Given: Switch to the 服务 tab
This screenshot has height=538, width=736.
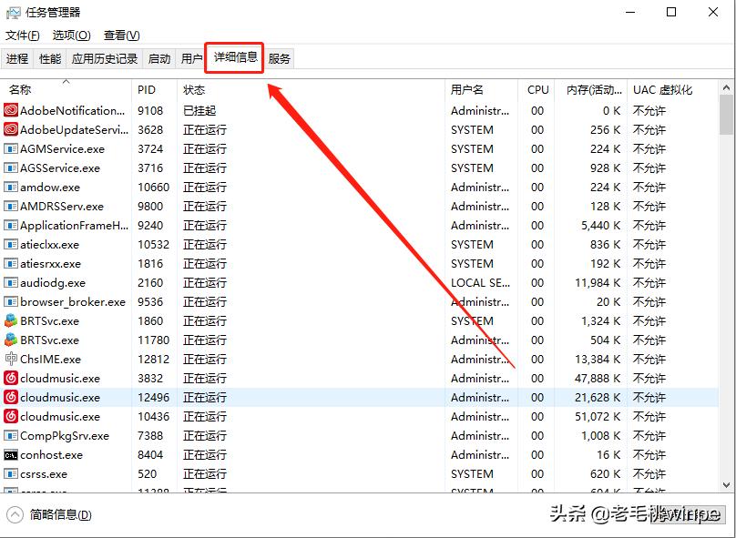Looking at the screenshot, I should click(x=279, y=58).
